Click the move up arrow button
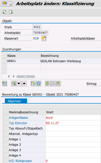 [24, 84]
